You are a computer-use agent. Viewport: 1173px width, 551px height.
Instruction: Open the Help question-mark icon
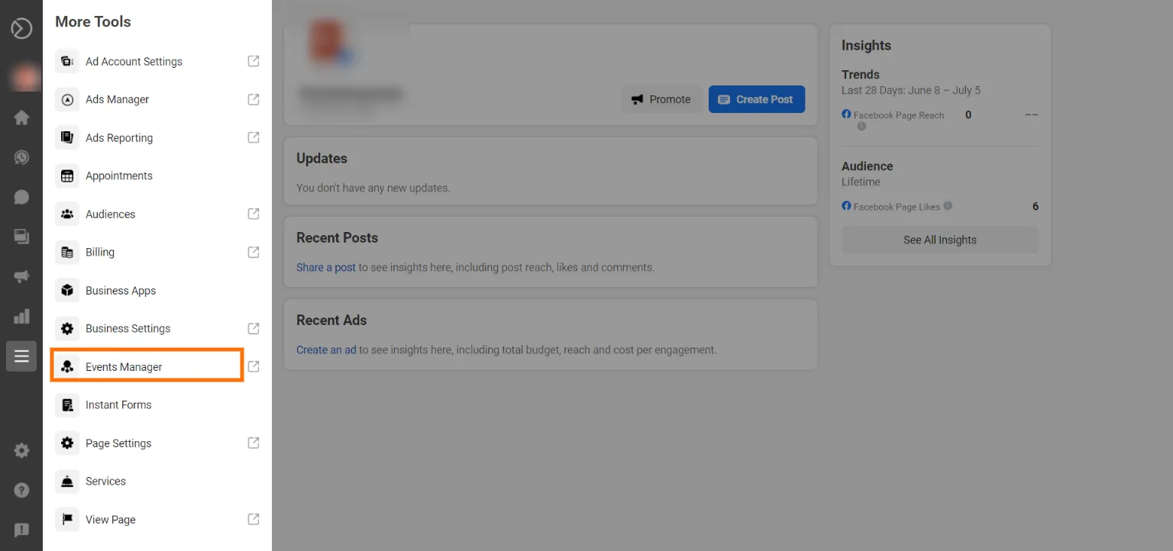click(21, 489)
